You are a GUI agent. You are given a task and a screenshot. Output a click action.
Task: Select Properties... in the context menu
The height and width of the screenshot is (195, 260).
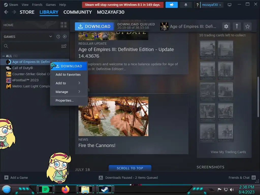(x=69, y=100)
